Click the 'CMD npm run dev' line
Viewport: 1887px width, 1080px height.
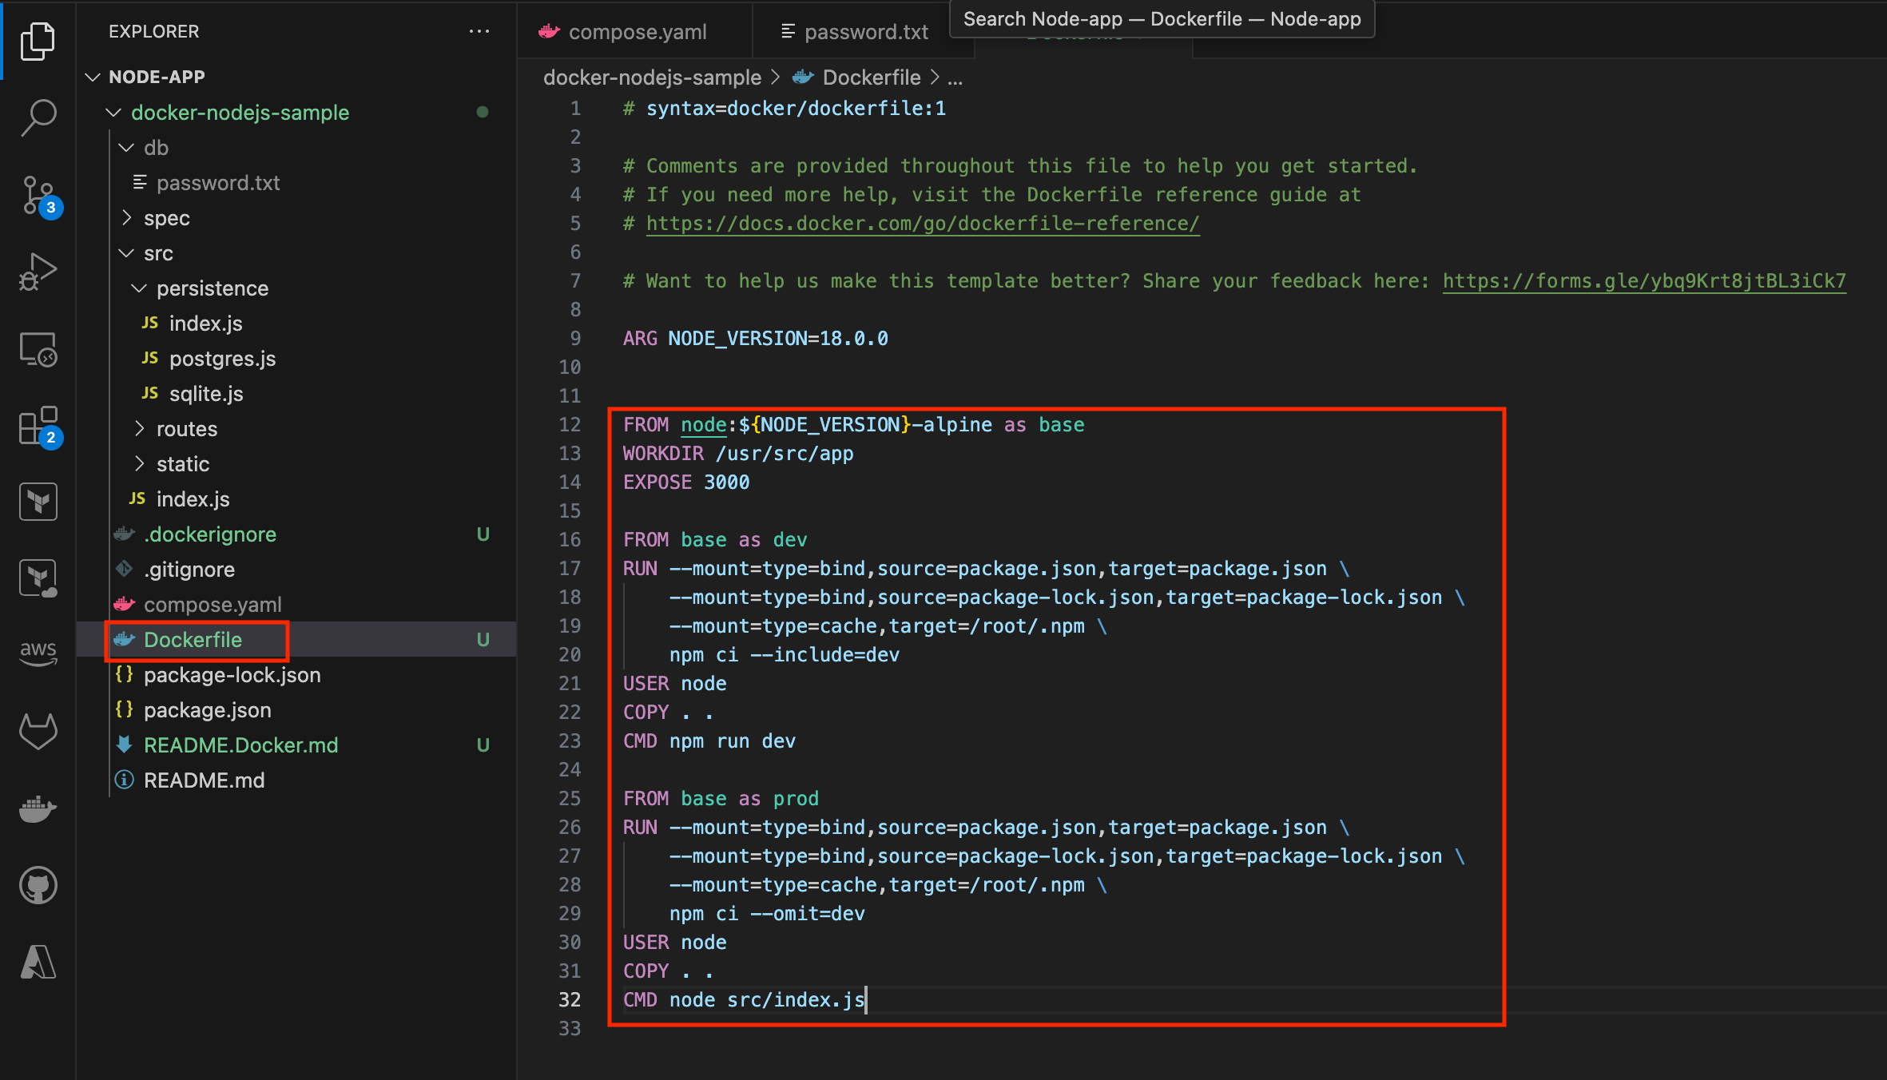(x=709, y=741)
